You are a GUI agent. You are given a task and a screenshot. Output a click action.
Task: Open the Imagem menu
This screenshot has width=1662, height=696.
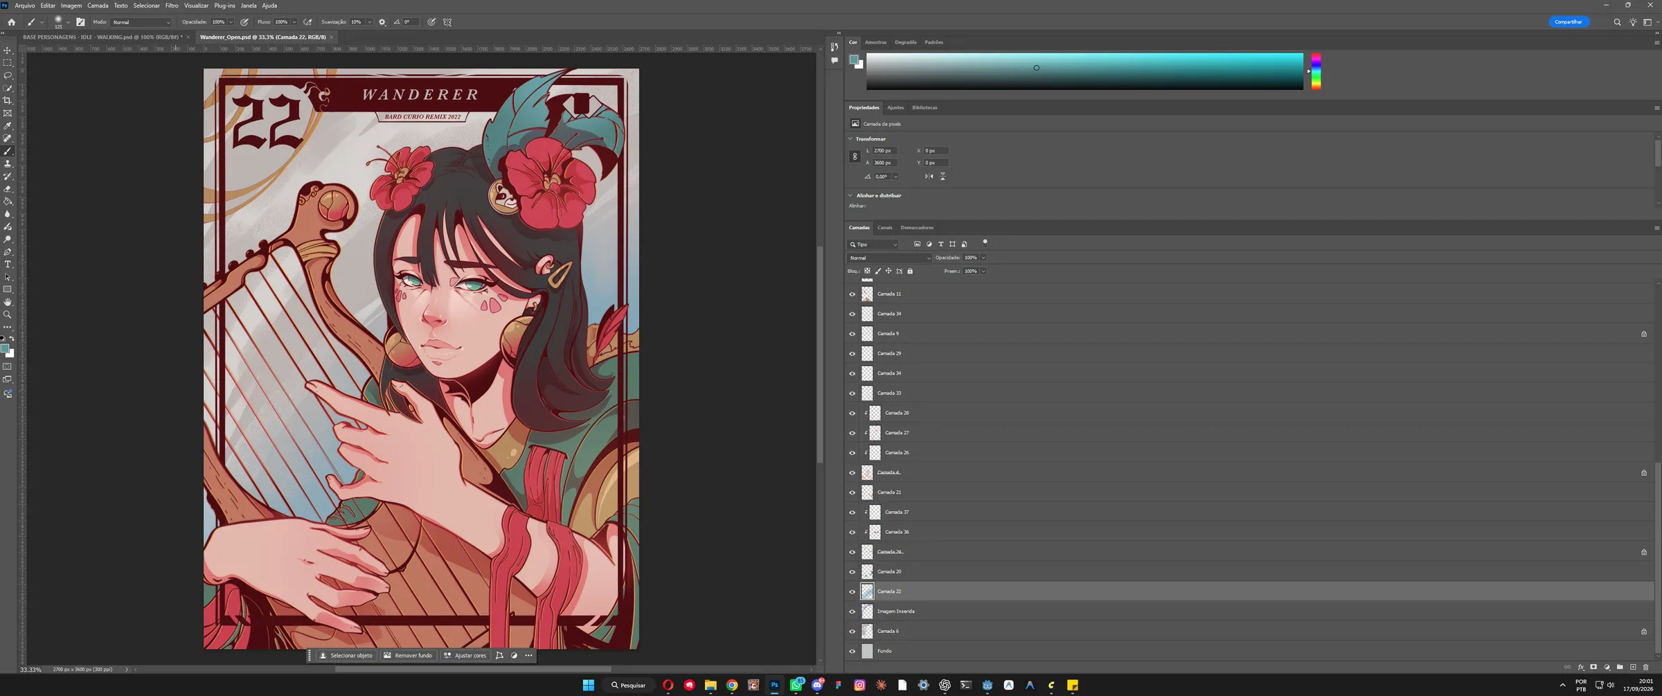point(71,6)
